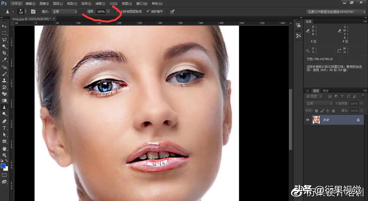
Task: Select the Crop tool in toolbar
Action: pos(4,53)
